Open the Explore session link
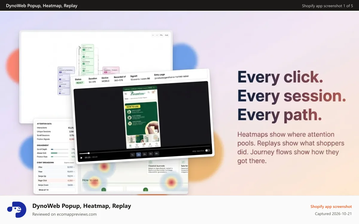Viewport: 359px width, 224px height. pos(69,162)
